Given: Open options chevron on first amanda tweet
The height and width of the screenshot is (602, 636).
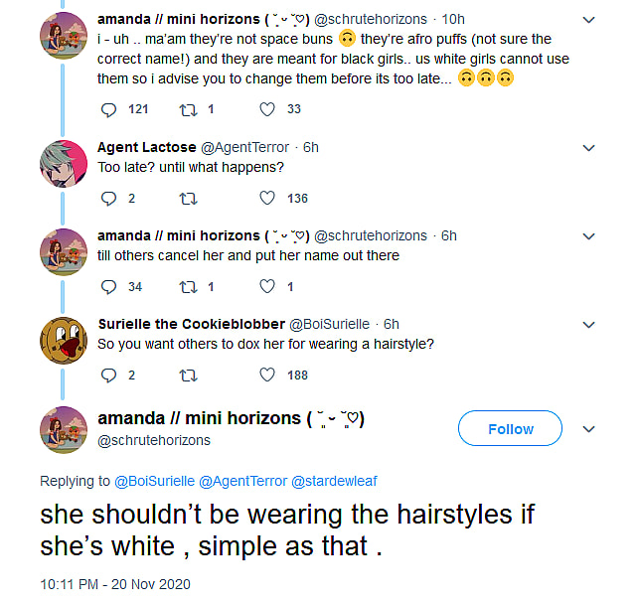Looking at the screenshot, I should click(588, 19).
